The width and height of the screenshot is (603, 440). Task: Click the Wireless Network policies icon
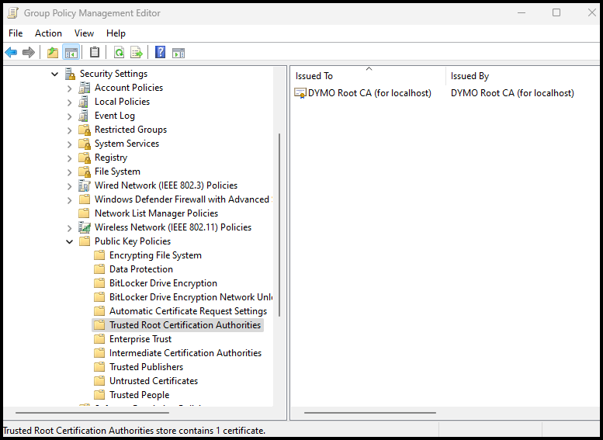click(85, 227)
